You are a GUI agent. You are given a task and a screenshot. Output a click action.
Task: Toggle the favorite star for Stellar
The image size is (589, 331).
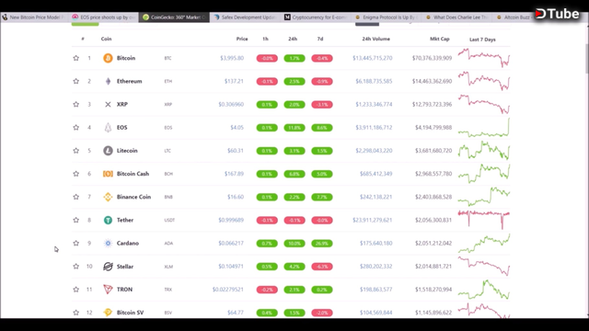pos(75,267)
